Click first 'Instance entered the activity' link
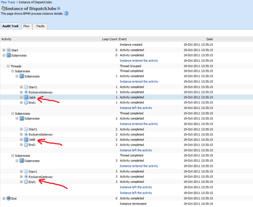This screenshot has height=207, width=253. click(139, 61)
